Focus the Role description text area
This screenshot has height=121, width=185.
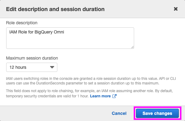(70, 38)
